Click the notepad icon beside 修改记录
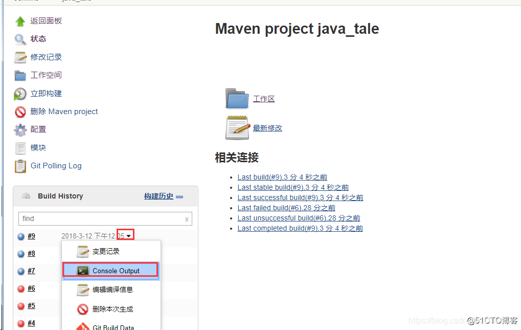This screenshot has width=521, height=330. [x=20, y=57]
